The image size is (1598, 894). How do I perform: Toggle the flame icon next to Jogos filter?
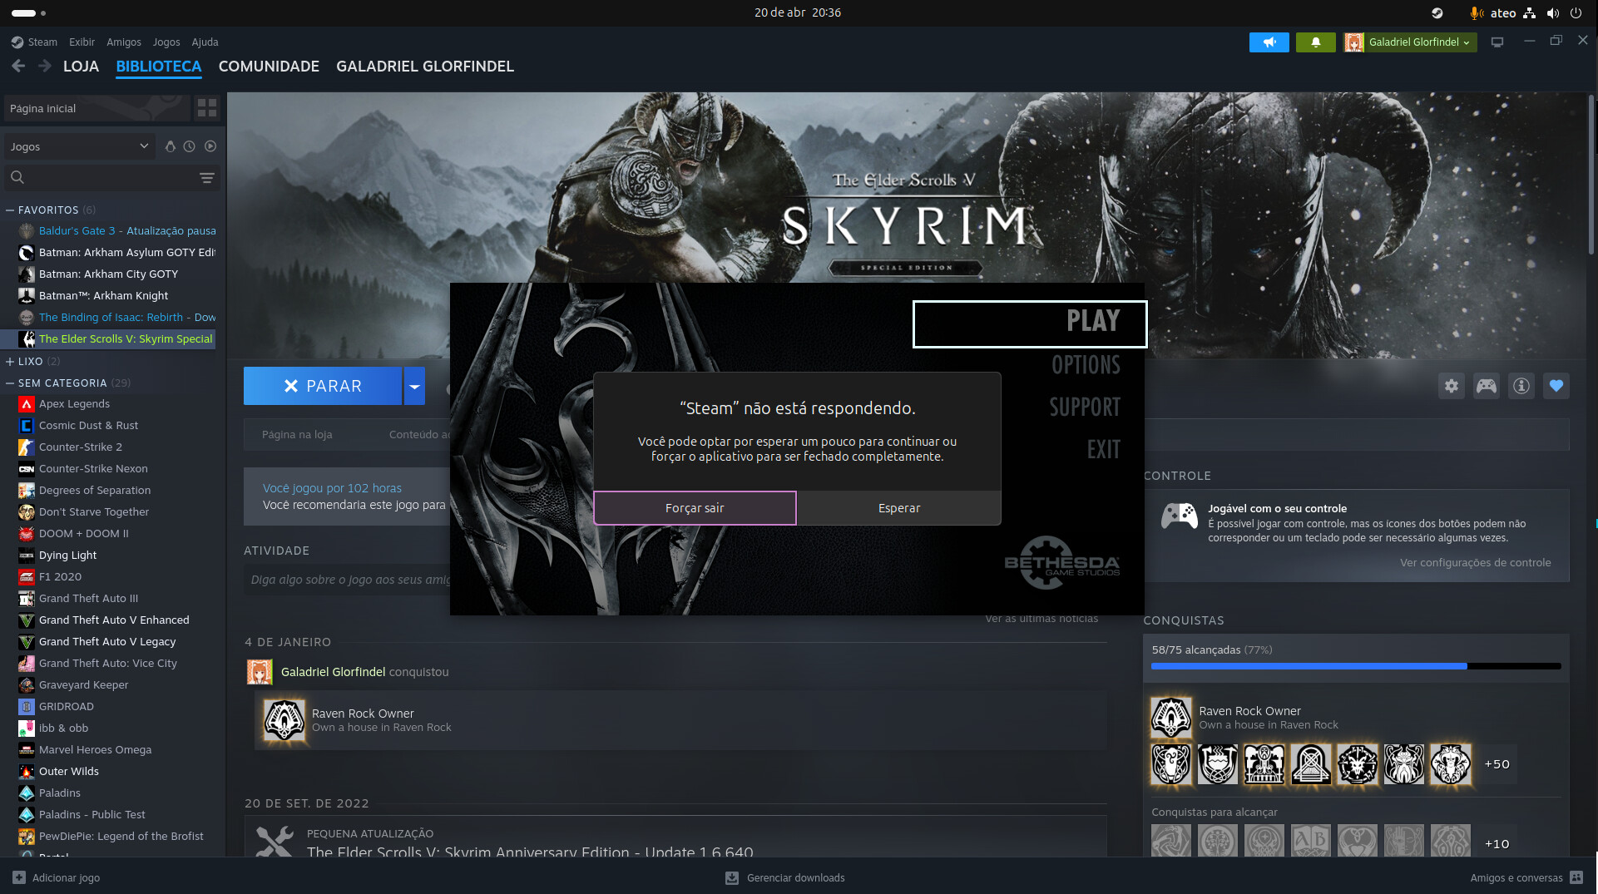point(170,146)
